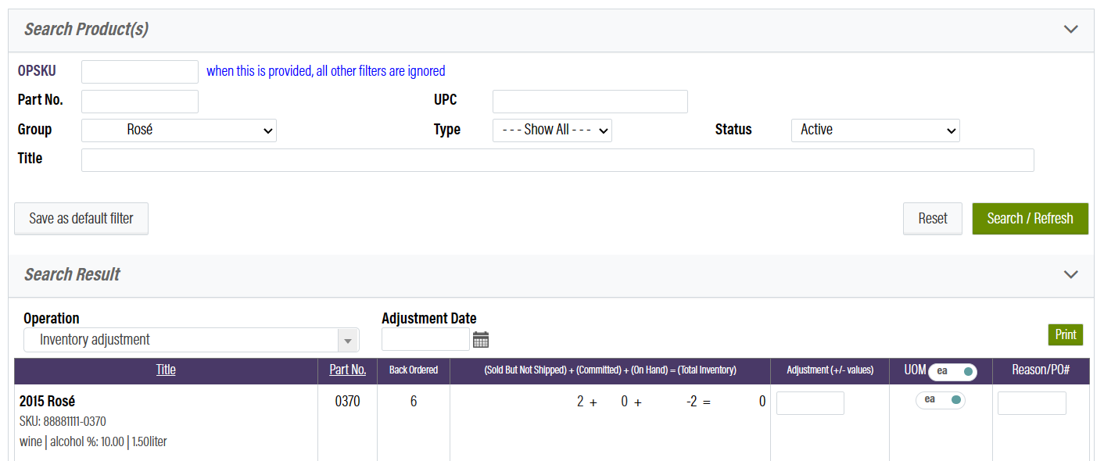
Task: Click the Adjustment value field for 2015 Rosé
Action: (x=810, y=402)
